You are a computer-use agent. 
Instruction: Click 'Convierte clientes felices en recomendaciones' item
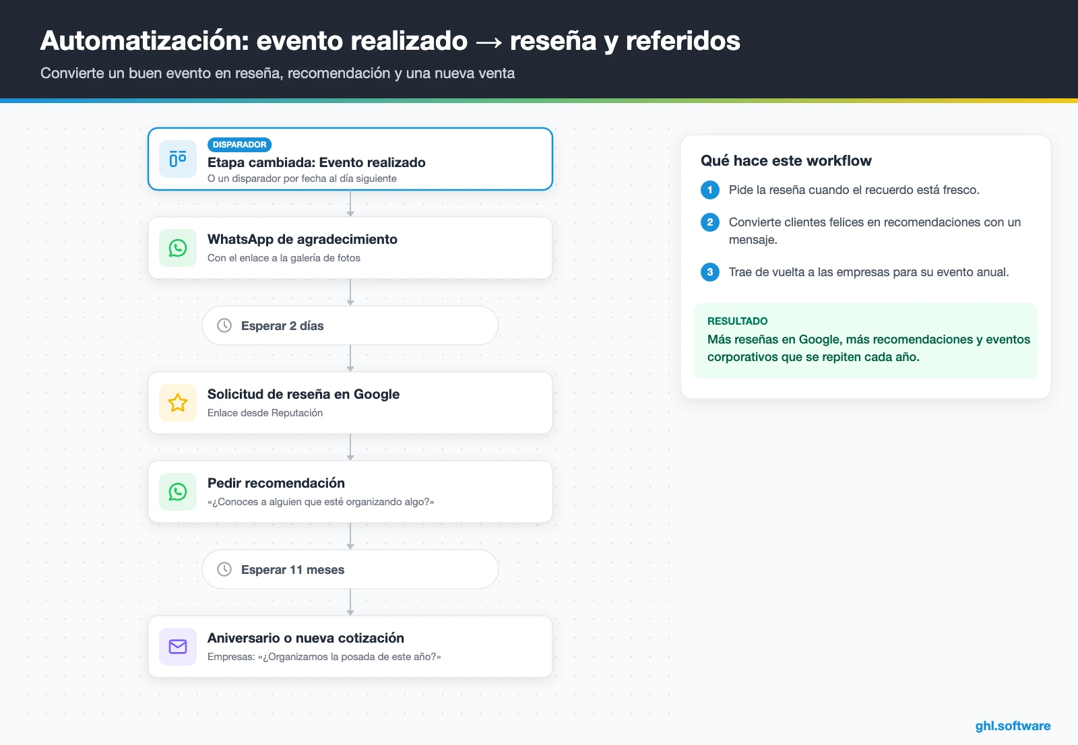coord(875,231)
